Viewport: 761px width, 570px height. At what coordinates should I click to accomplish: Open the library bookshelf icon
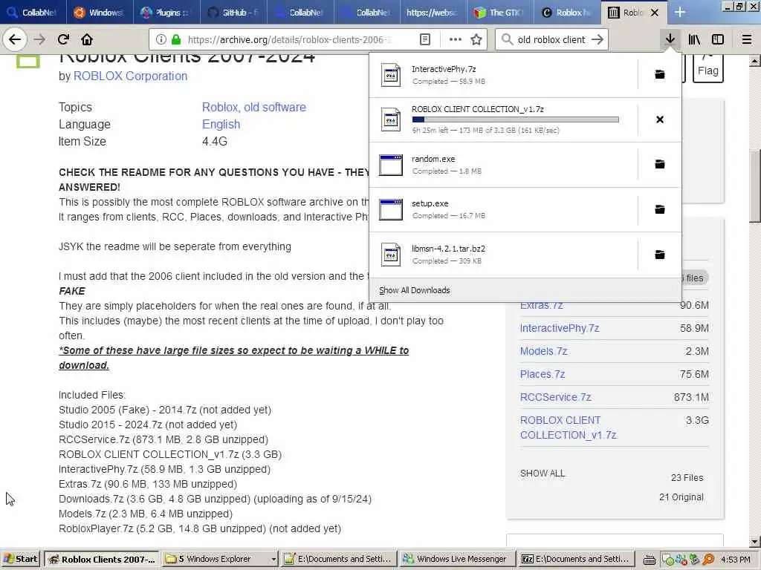click(x=694, y=39)
